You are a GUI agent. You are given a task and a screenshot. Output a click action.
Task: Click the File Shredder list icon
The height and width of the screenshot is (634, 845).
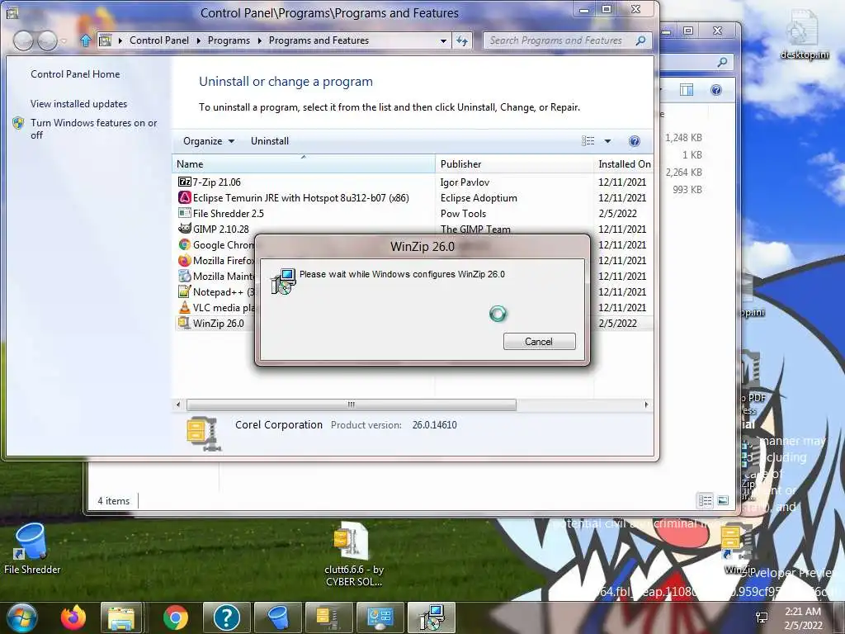click(184, 213)
